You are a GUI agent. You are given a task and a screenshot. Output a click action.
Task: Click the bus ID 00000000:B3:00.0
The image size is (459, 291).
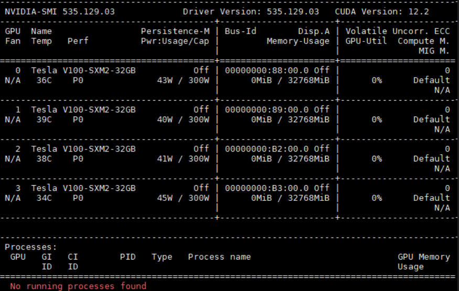[x=266, y=188]
